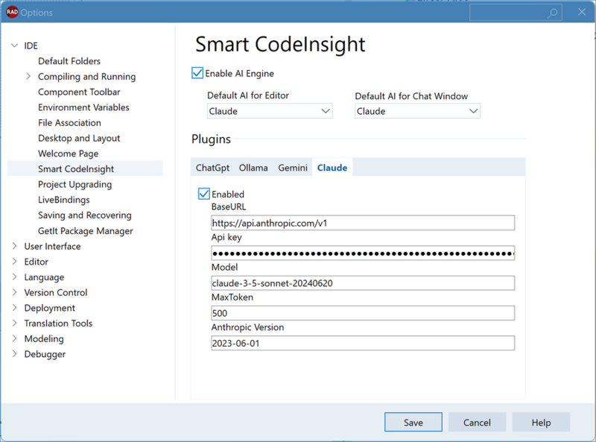This screenshot has height=442, width=596.
Task: Click the Save button
Action: 413,422
